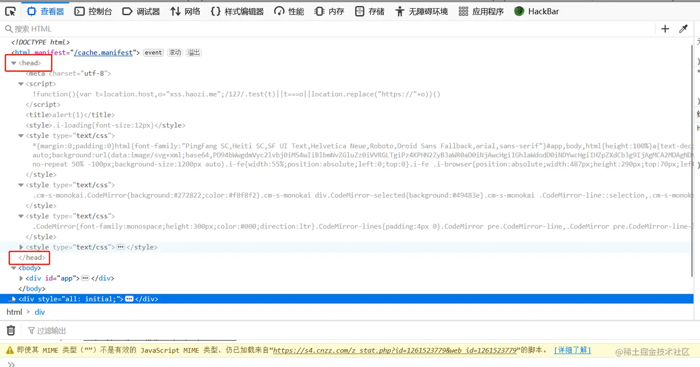The width and height of the screenshot is (700, 367).
Task: Expand the div style="all: initial;" node
Action: point(14,299)
